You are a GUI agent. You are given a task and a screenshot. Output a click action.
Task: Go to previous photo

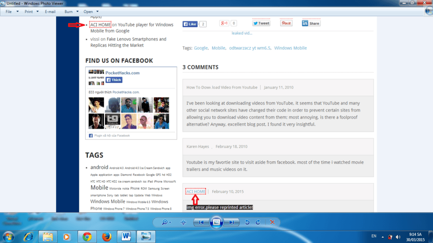click(x=201, y=222)
